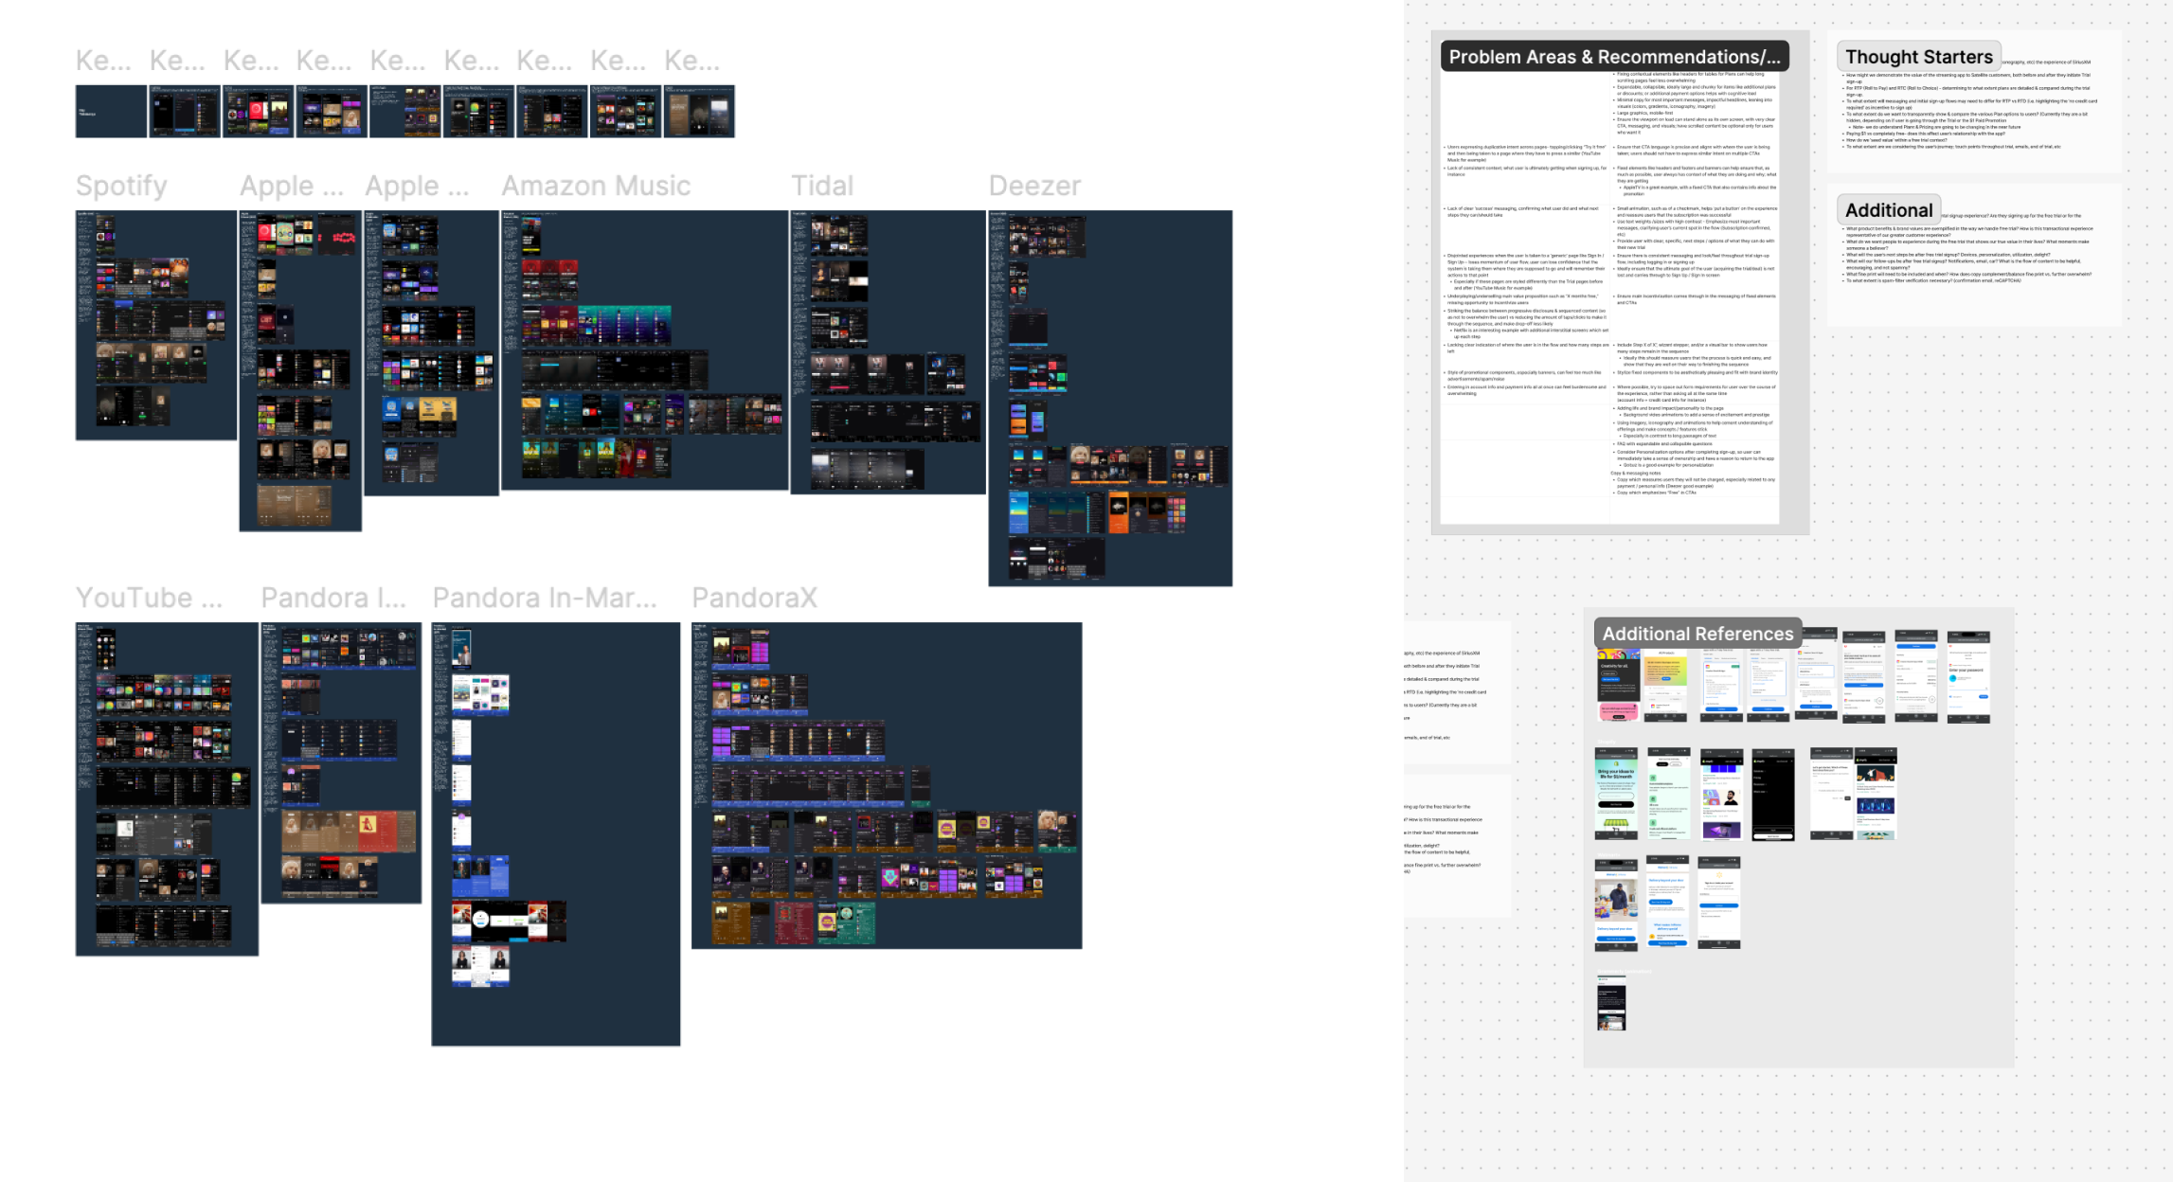
Task: Open the 'Bring your ideas to life' Shopify screenshot
Action: [x=1616, y=793]
